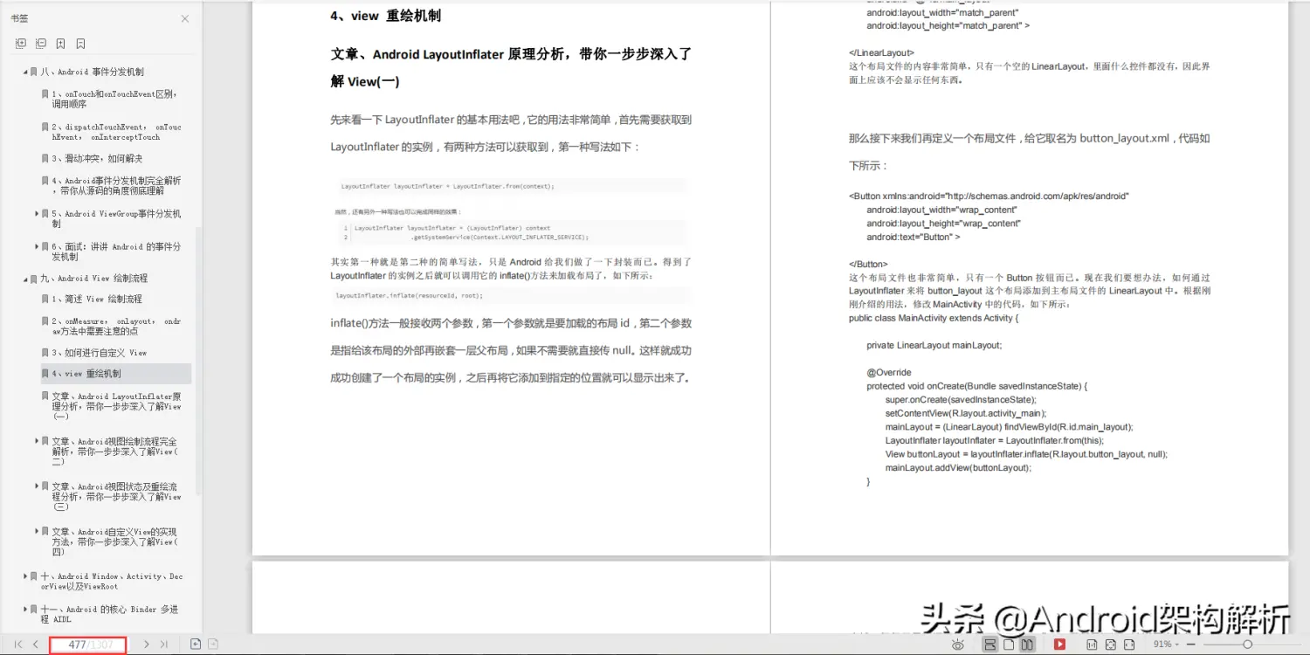Click the zoom slider handle

point(1248,645)
